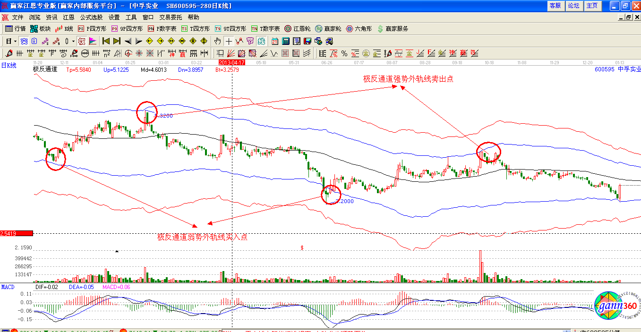Open the 公式选股 menu
Screen dimensions: 641x332
(91, 17)
